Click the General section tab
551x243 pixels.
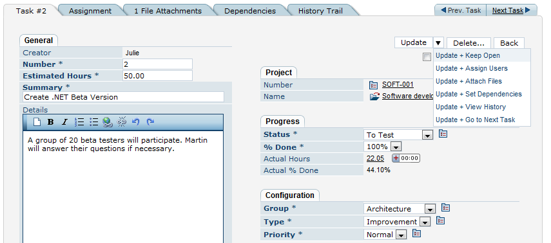point(39,40)
